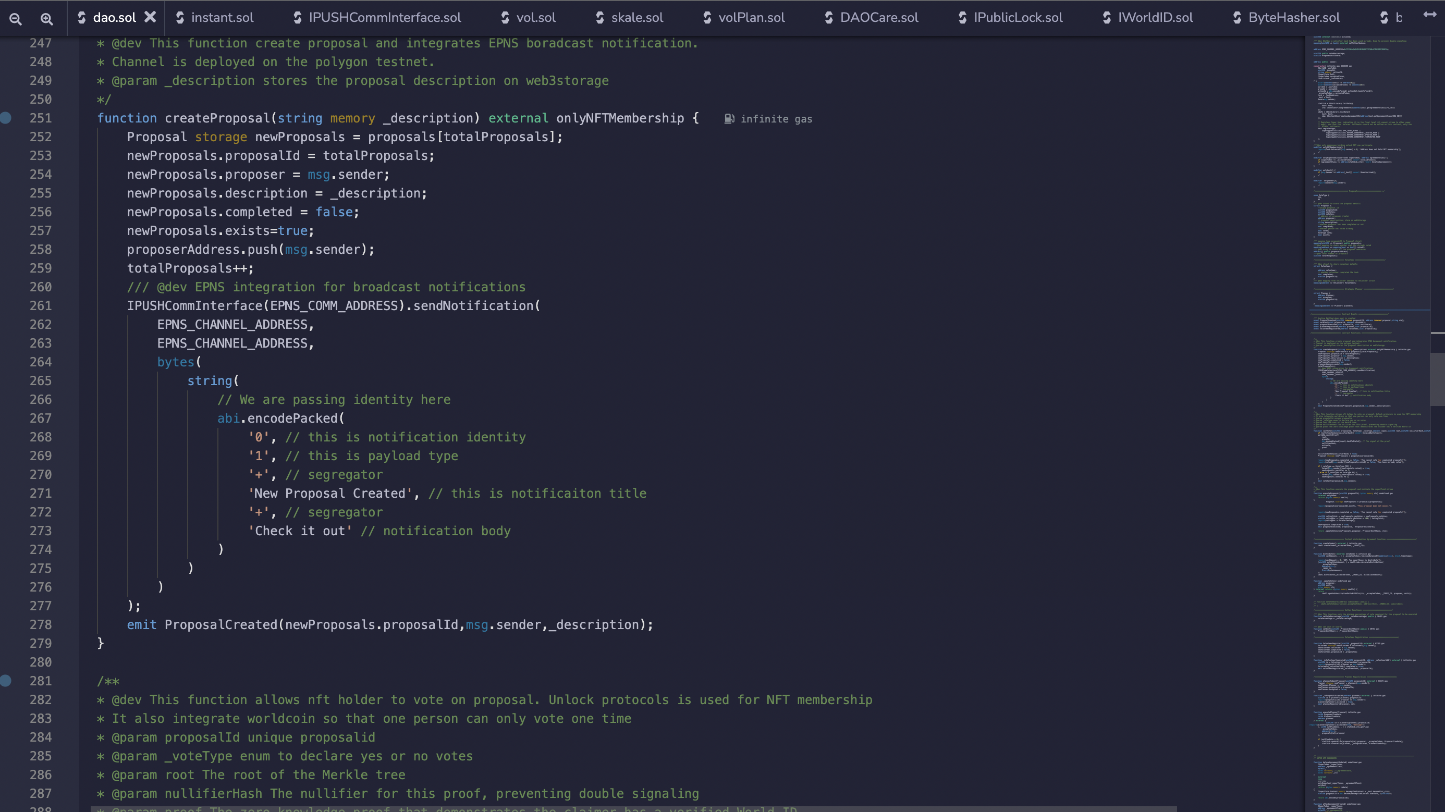This screenshot has height=812, width=1445.
Task: Click the Solidity icon on DAOCare.sol tab
Action: pyautogui.click(x=829, y=17)
